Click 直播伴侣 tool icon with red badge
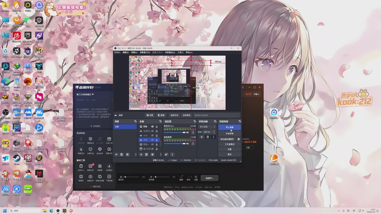This screenshot has height=214, width=381. point(90,166)
